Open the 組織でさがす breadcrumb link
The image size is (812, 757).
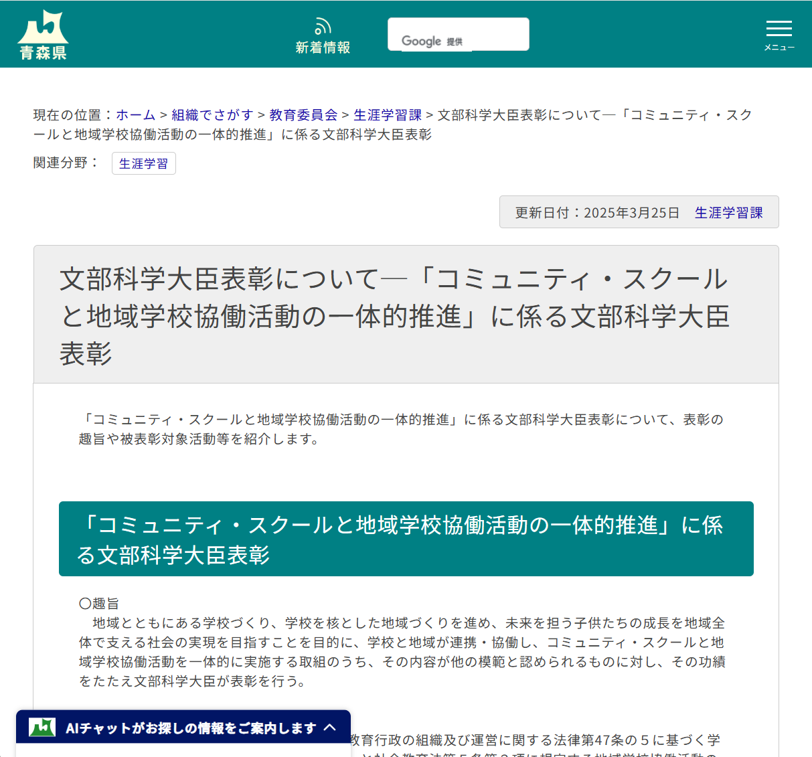(x=211, y=114)
